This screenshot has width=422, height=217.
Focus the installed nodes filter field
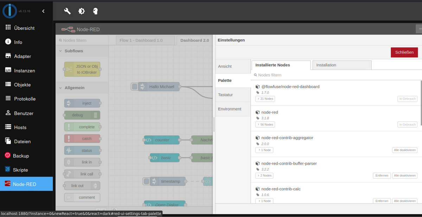[x=337, y=75]
